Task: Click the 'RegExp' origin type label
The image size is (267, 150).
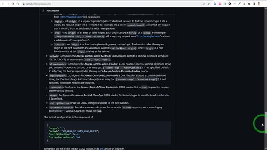Action: [x=58, y=21]
